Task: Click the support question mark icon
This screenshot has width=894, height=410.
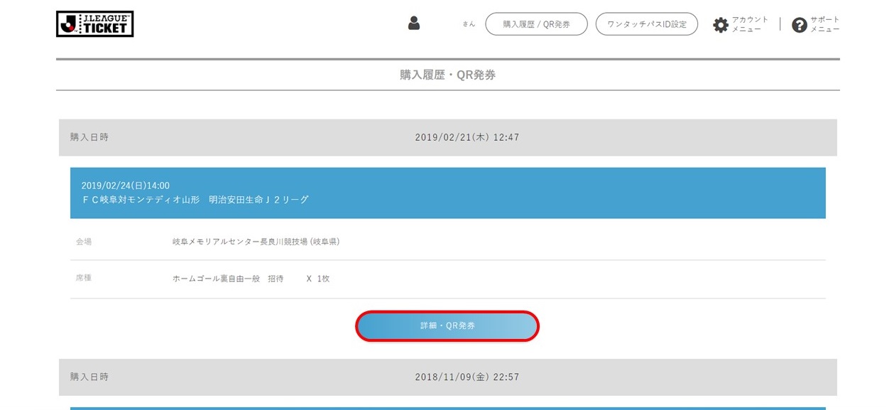Action: [x=800, y=25]
